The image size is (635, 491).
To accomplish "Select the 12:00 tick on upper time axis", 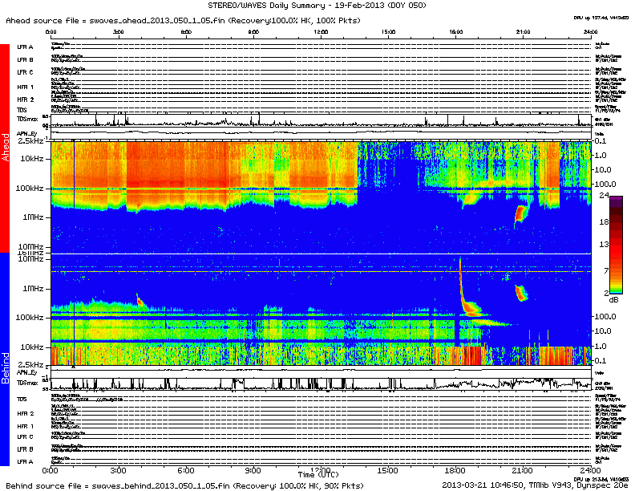I will coord(322,32).
